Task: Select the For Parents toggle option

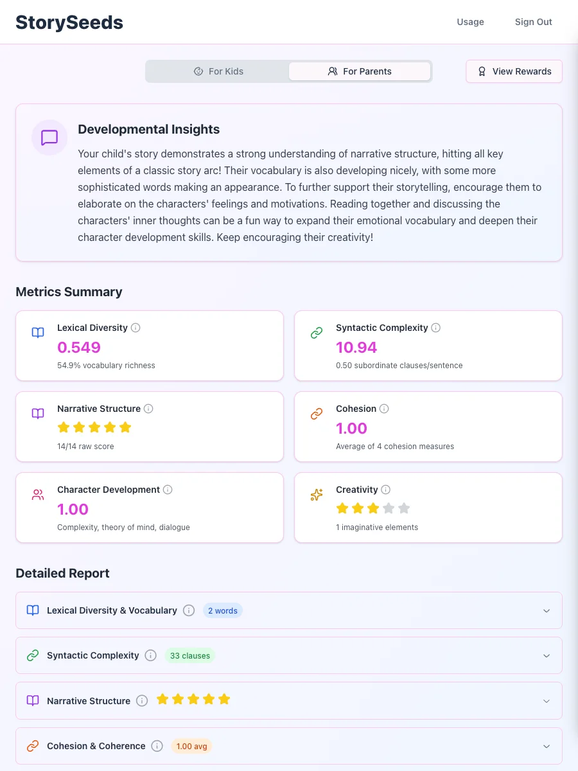Action: pyautogui.click(x=359, y=71)
